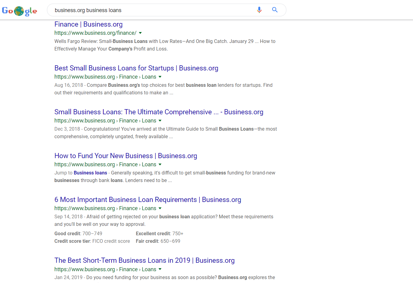Viewport: 413px width, 283px height.
Task: Expand URL arrow under Small Business Loans Ultimate result
Action: [160, 121]
